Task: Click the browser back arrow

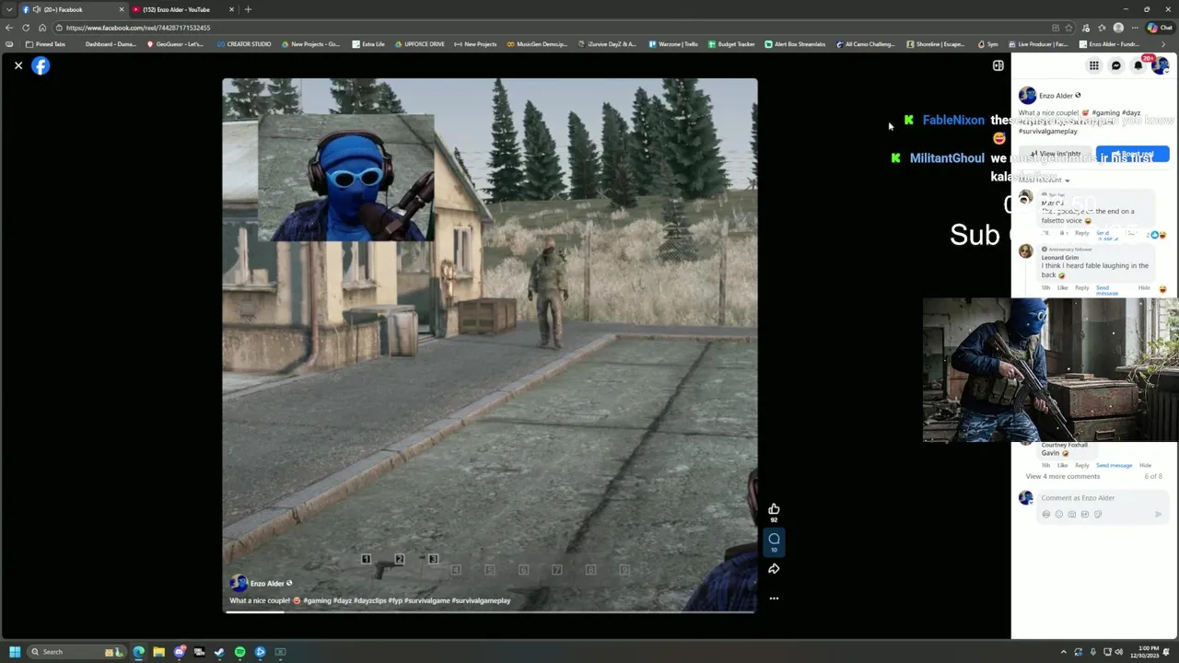Action: [9, 28]
